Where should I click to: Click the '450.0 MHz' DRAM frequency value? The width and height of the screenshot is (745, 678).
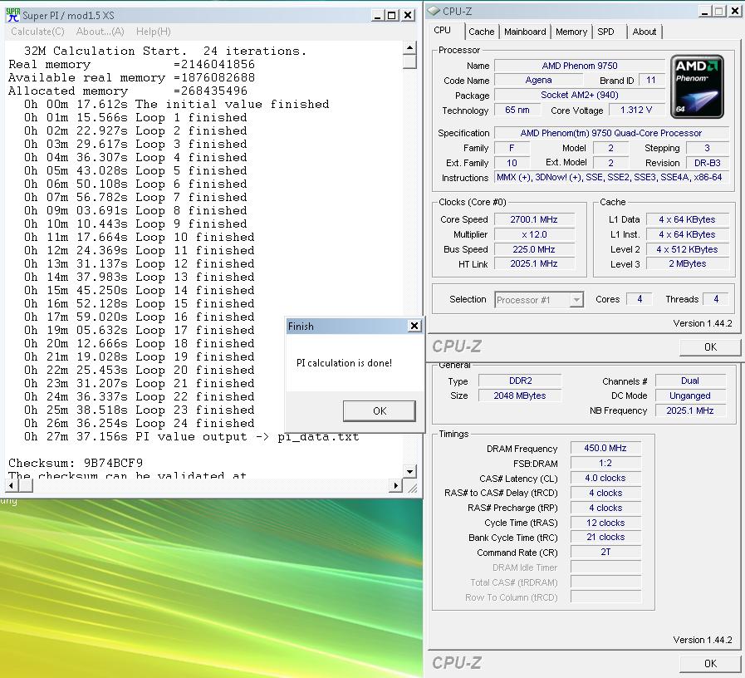point(605,448)
